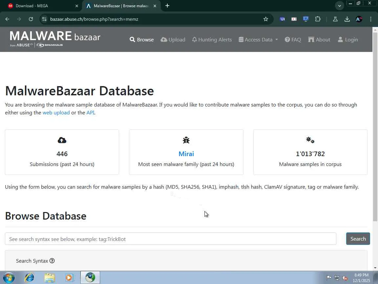This screenshot has width=378, height=284.
Task: Open the taskbar clock showing 8:49 PM
Action: (361, 278)
